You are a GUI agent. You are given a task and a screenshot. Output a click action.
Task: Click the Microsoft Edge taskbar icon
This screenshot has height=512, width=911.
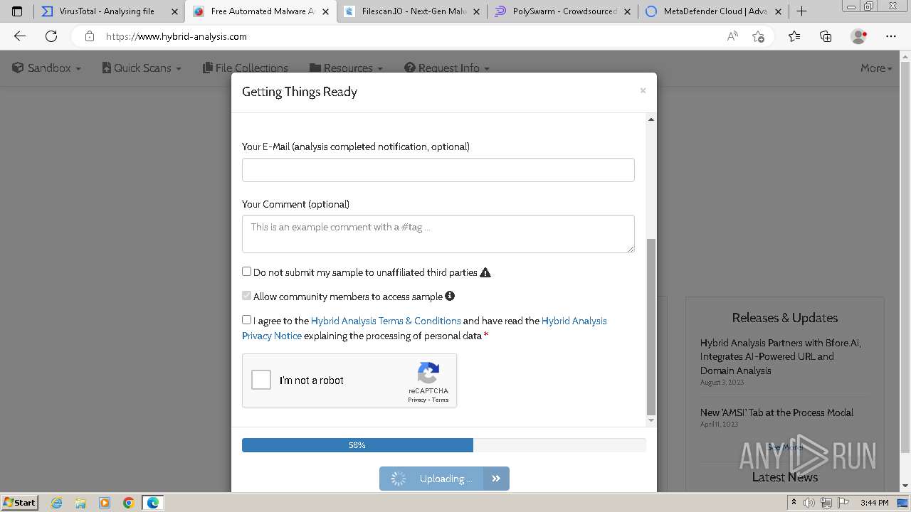(153, 503)
